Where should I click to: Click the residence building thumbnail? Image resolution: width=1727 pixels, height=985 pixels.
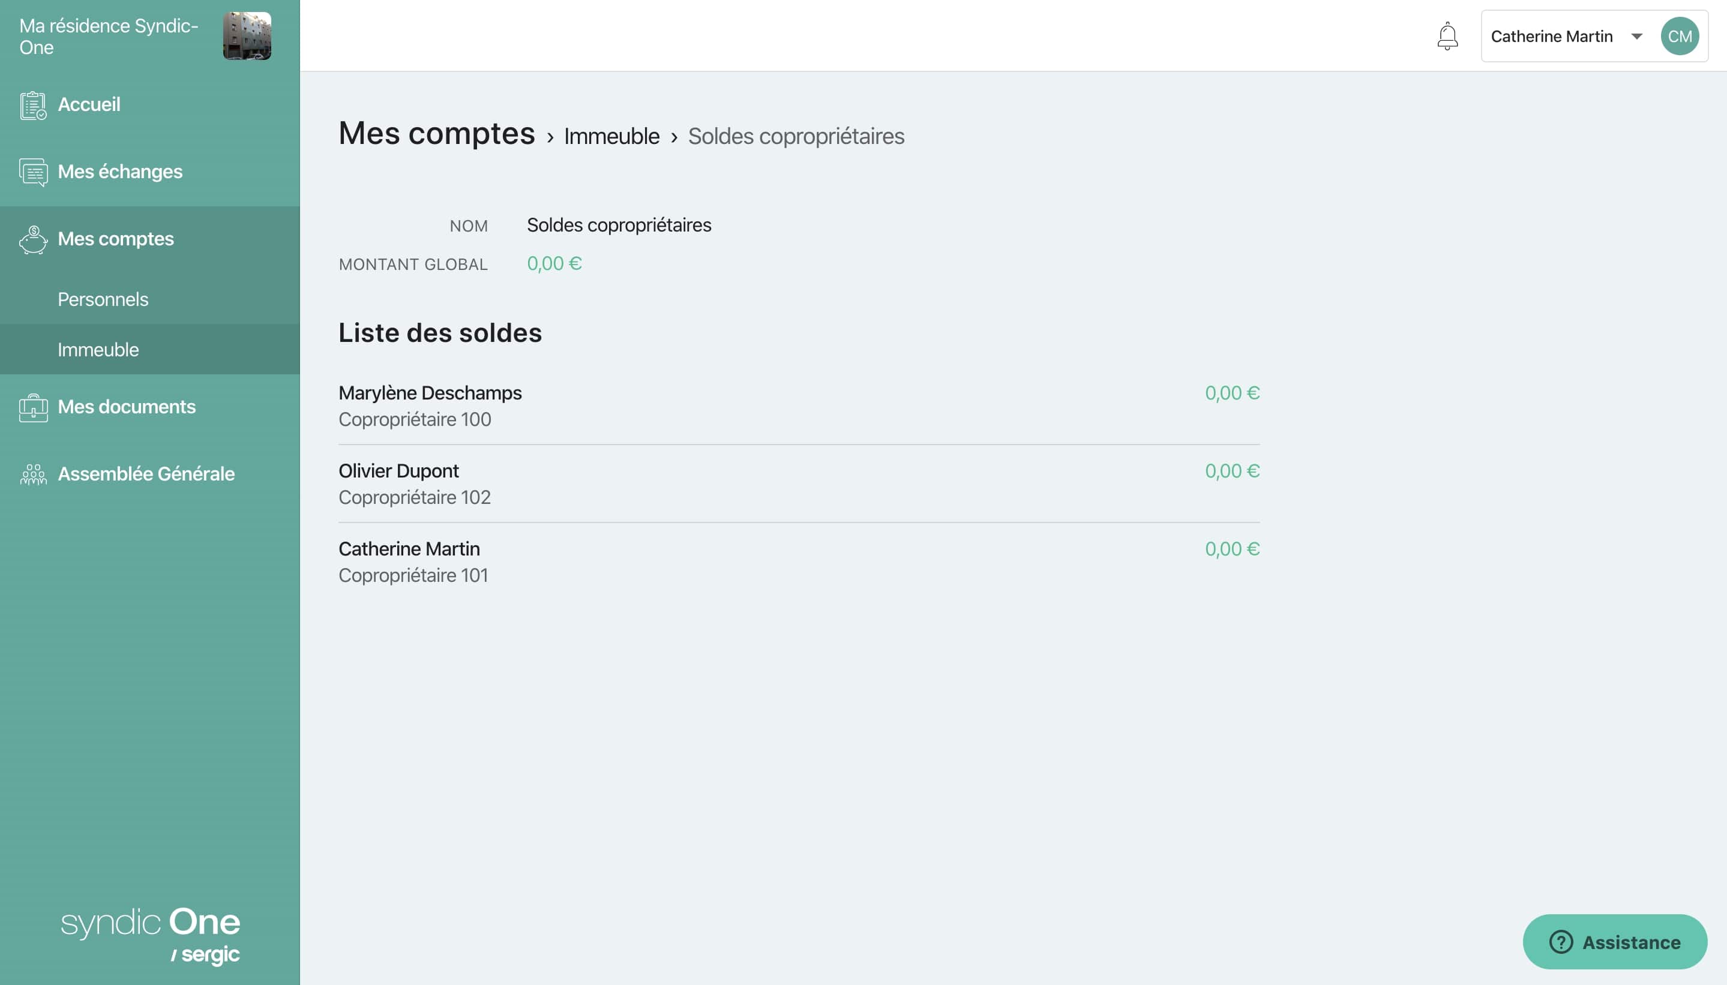pos(248,36)
